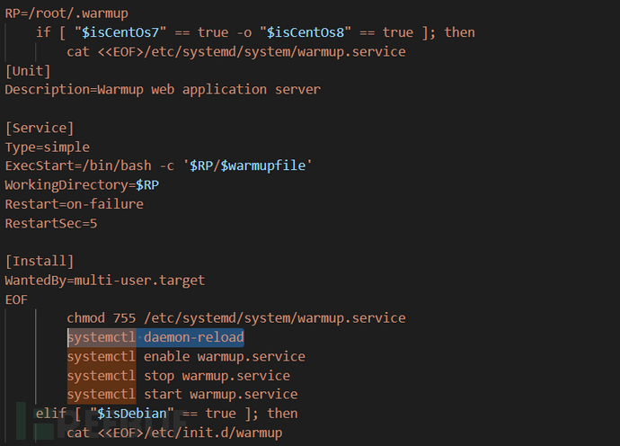This screenshot has width=620, height=446.
Task: Click the systemctl enable warmup.service line
Action: 186,356
